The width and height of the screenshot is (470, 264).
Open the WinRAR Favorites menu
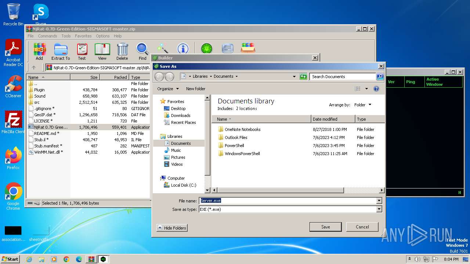pyautogui.click(x=83, y=36)
